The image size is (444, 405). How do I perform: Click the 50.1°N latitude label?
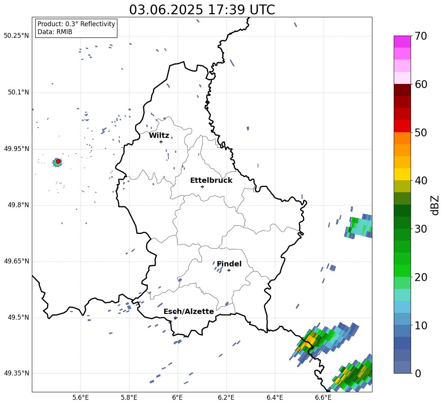[18, 92]
